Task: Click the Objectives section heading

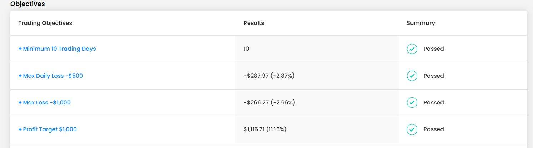Action: pos(28,4)
